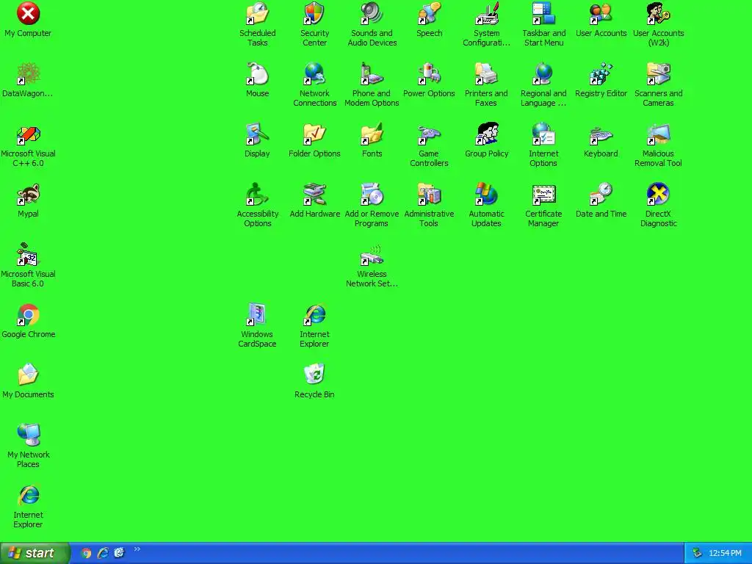This screenshot has height=564, width=752.
Task: Select Scanners and Cameras icon
Action: coord(658,74)
